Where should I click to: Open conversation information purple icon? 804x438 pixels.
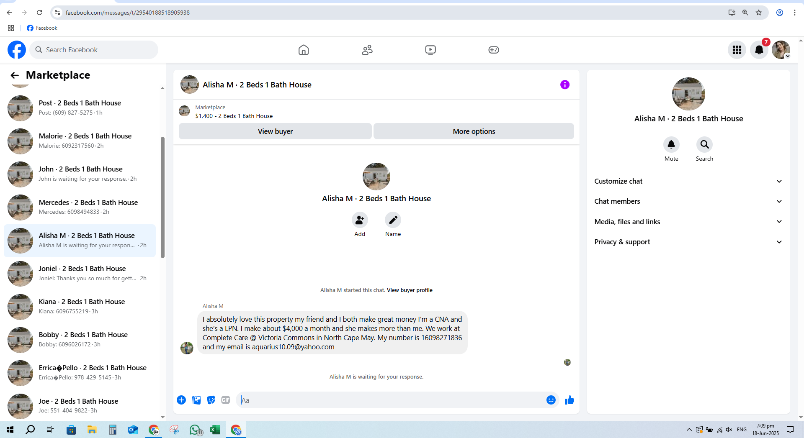point(565,85)
